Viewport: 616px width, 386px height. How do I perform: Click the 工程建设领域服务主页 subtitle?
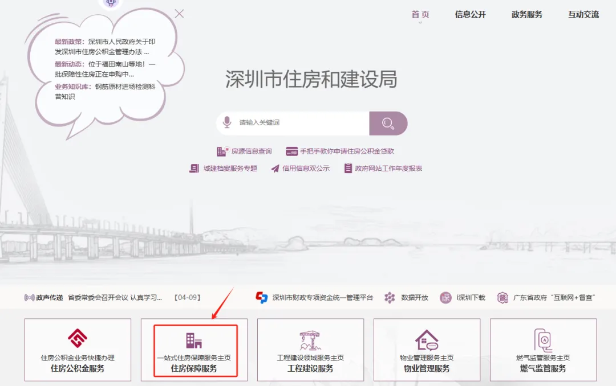point(310,358)
